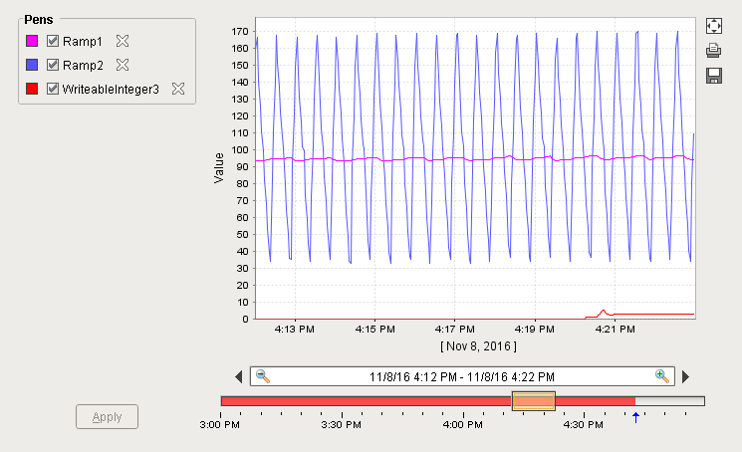Click the blue current-time arrow marker
Image resolution: width=742 pixels, height=452 pixels.
(635, 417)
